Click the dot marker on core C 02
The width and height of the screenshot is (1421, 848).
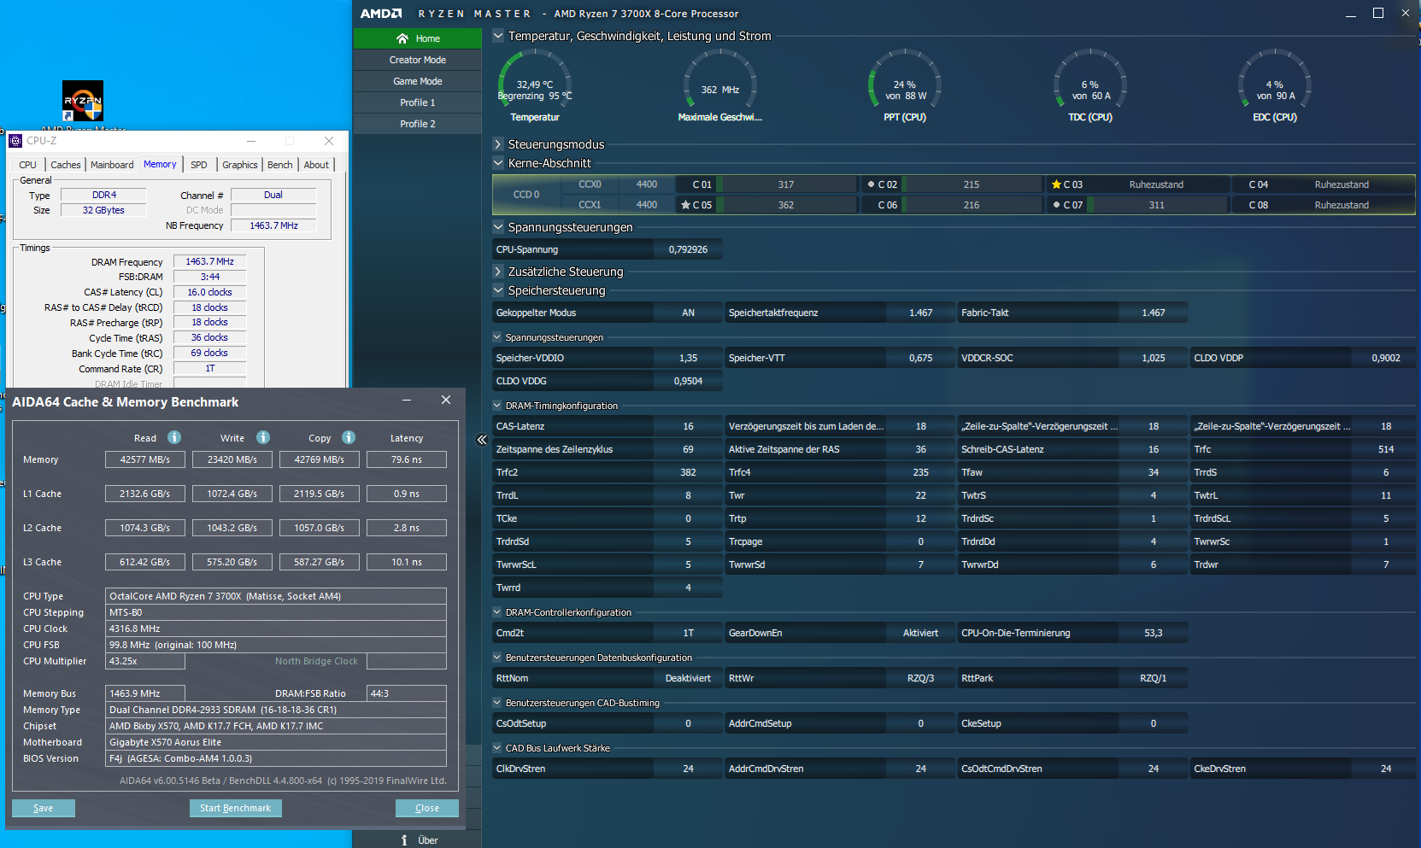click(x=871, y=184)
